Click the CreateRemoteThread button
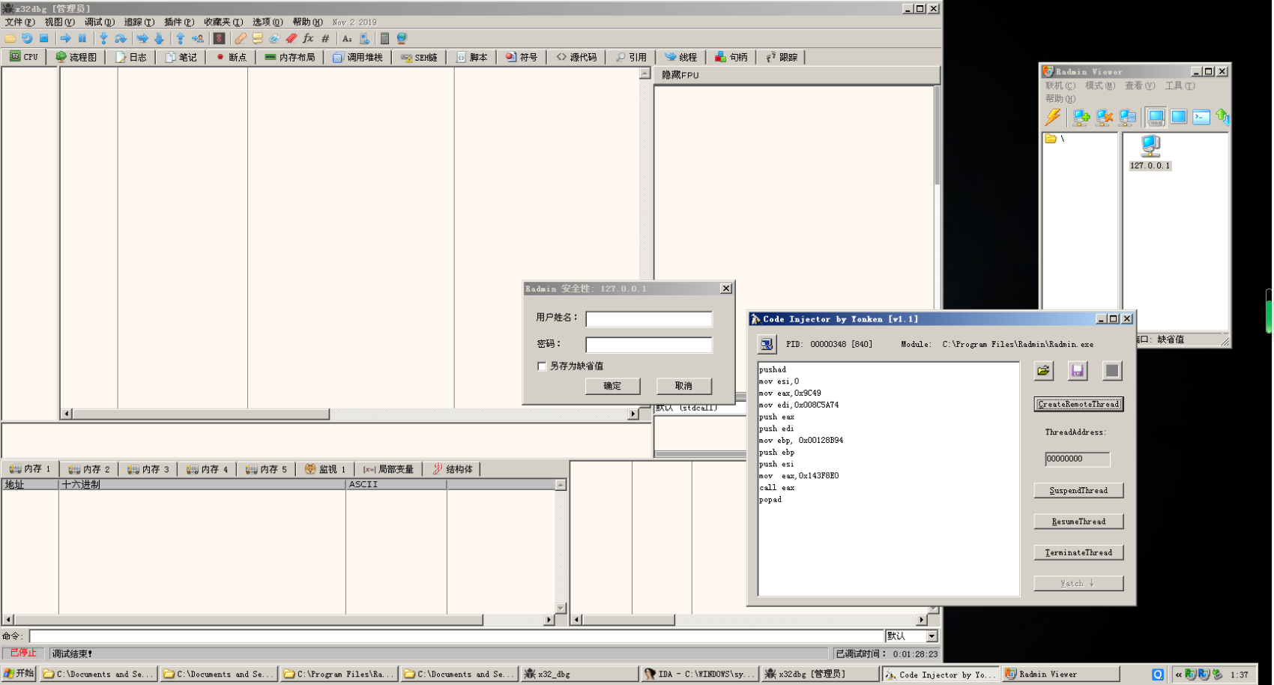Viewport: 1274px width, 685px height. coord(1078,404)
